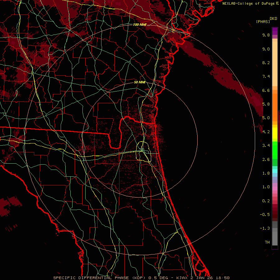Viewport: 280px width, 280px height.
Task: Click the 100 NMI range ring label
Action: [140, 25]
